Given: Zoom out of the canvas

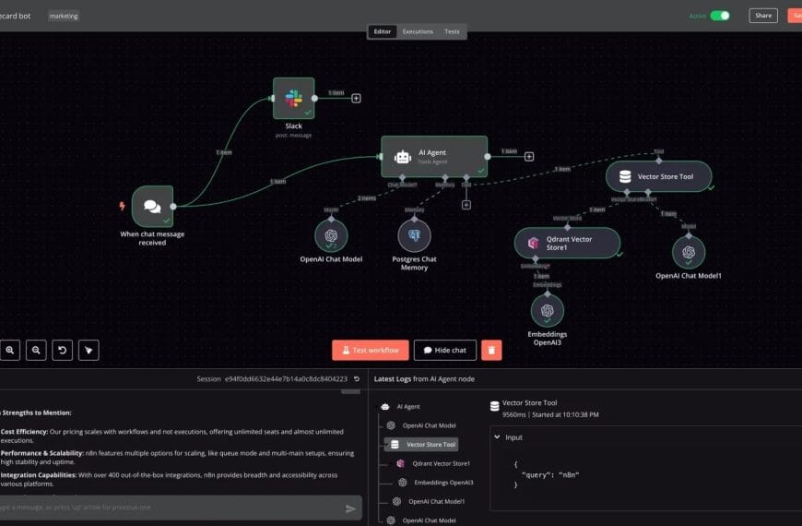Looking at the screenshot, I should click(x=36, y=351).
